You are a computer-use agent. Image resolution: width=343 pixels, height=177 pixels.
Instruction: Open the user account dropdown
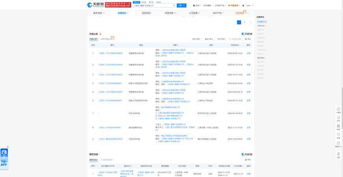[x=250, y=6]
